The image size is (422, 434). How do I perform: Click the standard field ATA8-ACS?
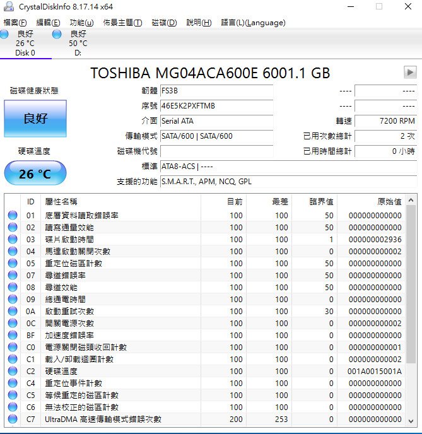click(289, 167)
